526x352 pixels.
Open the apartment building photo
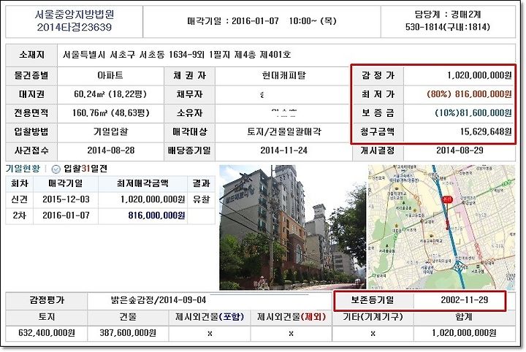tap(291, 227)
